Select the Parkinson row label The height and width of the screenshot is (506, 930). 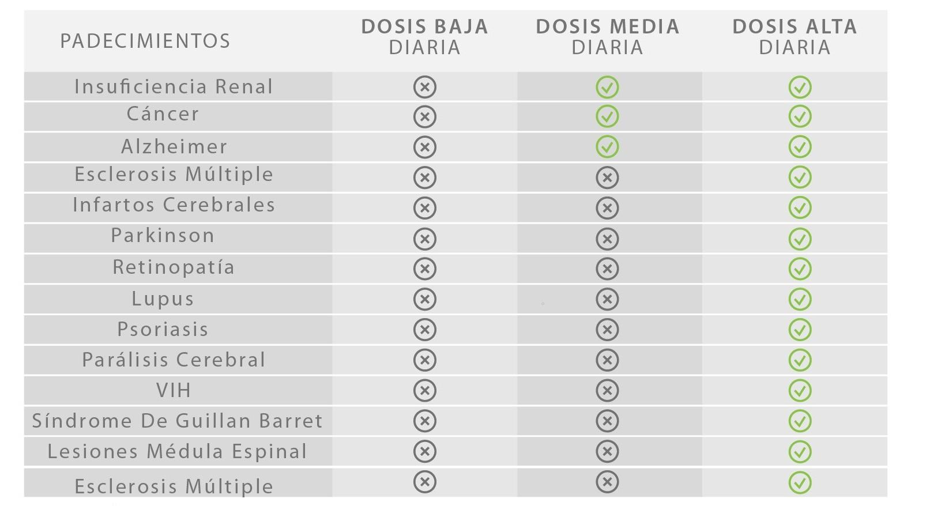click(x=163, y=236)
